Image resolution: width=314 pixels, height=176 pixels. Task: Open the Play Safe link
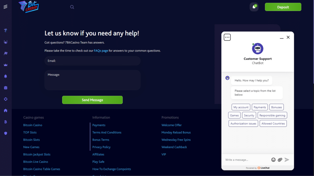[x=98, y=162]
